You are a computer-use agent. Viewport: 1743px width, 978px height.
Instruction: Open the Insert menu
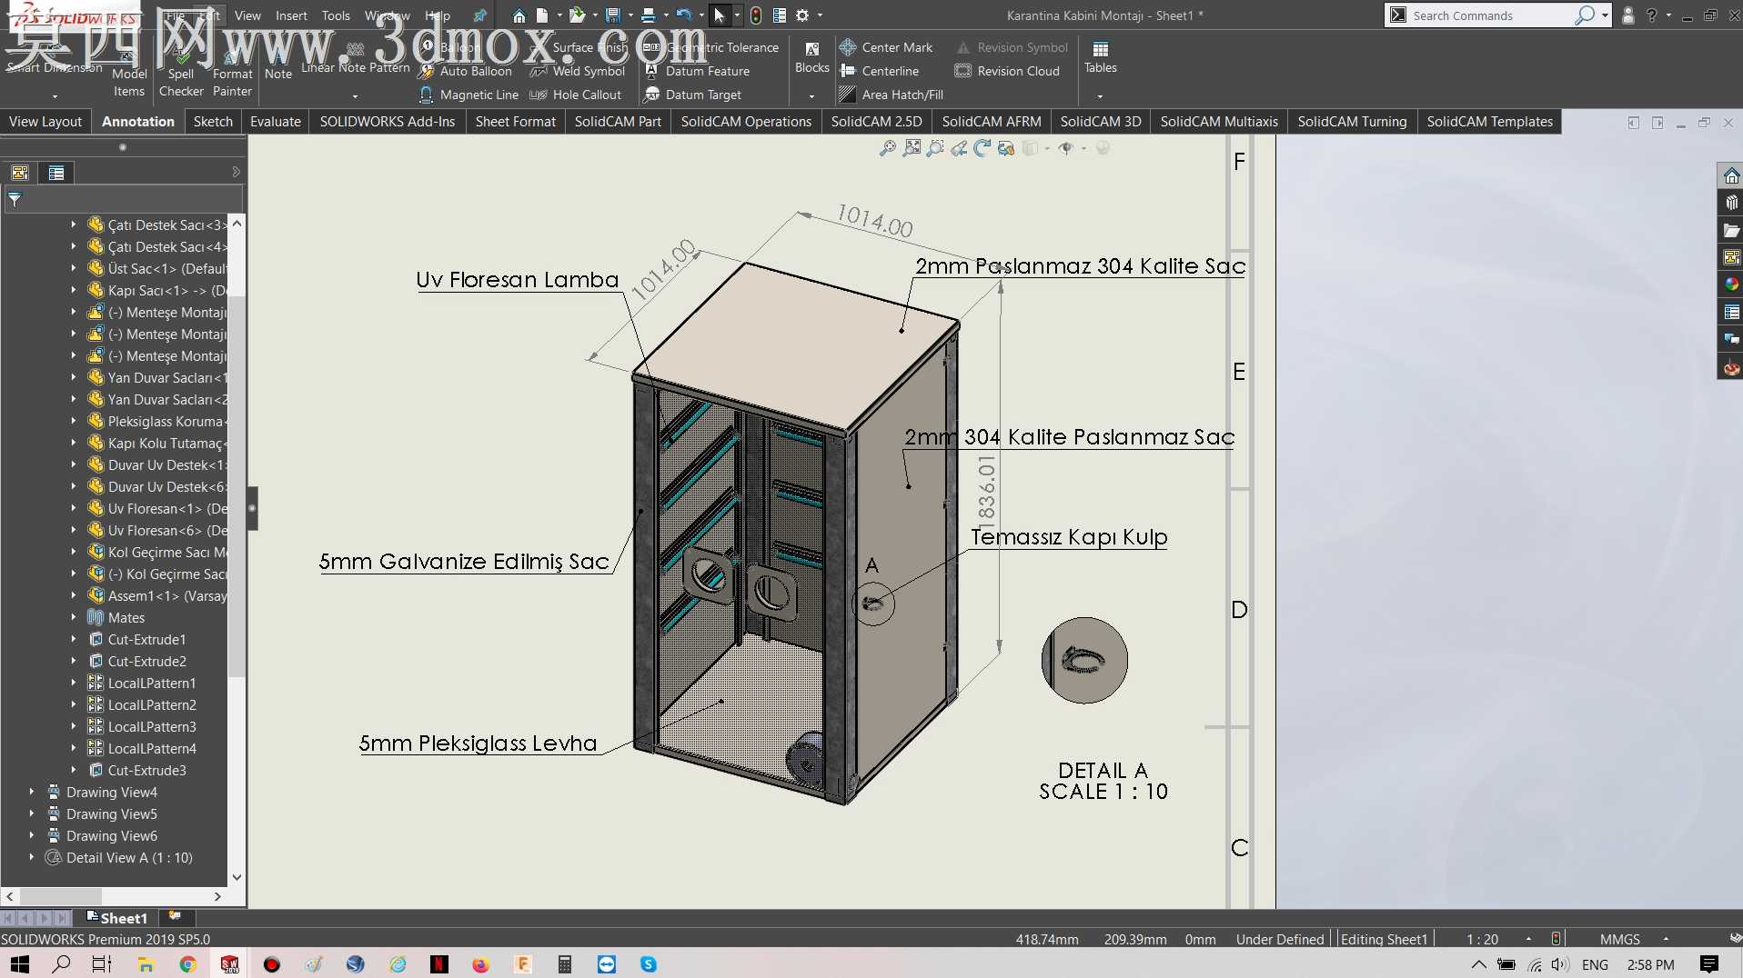click(291, 15)
